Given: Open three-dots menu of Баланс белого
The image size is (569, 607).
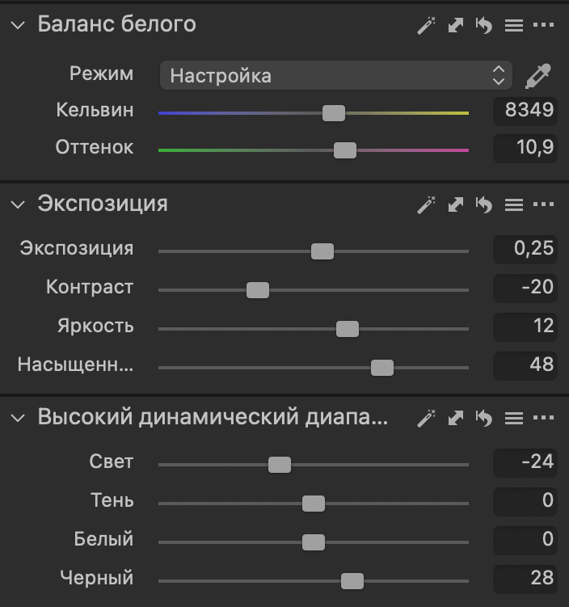Looking at the screenshot, I should (x=544, y=25).
